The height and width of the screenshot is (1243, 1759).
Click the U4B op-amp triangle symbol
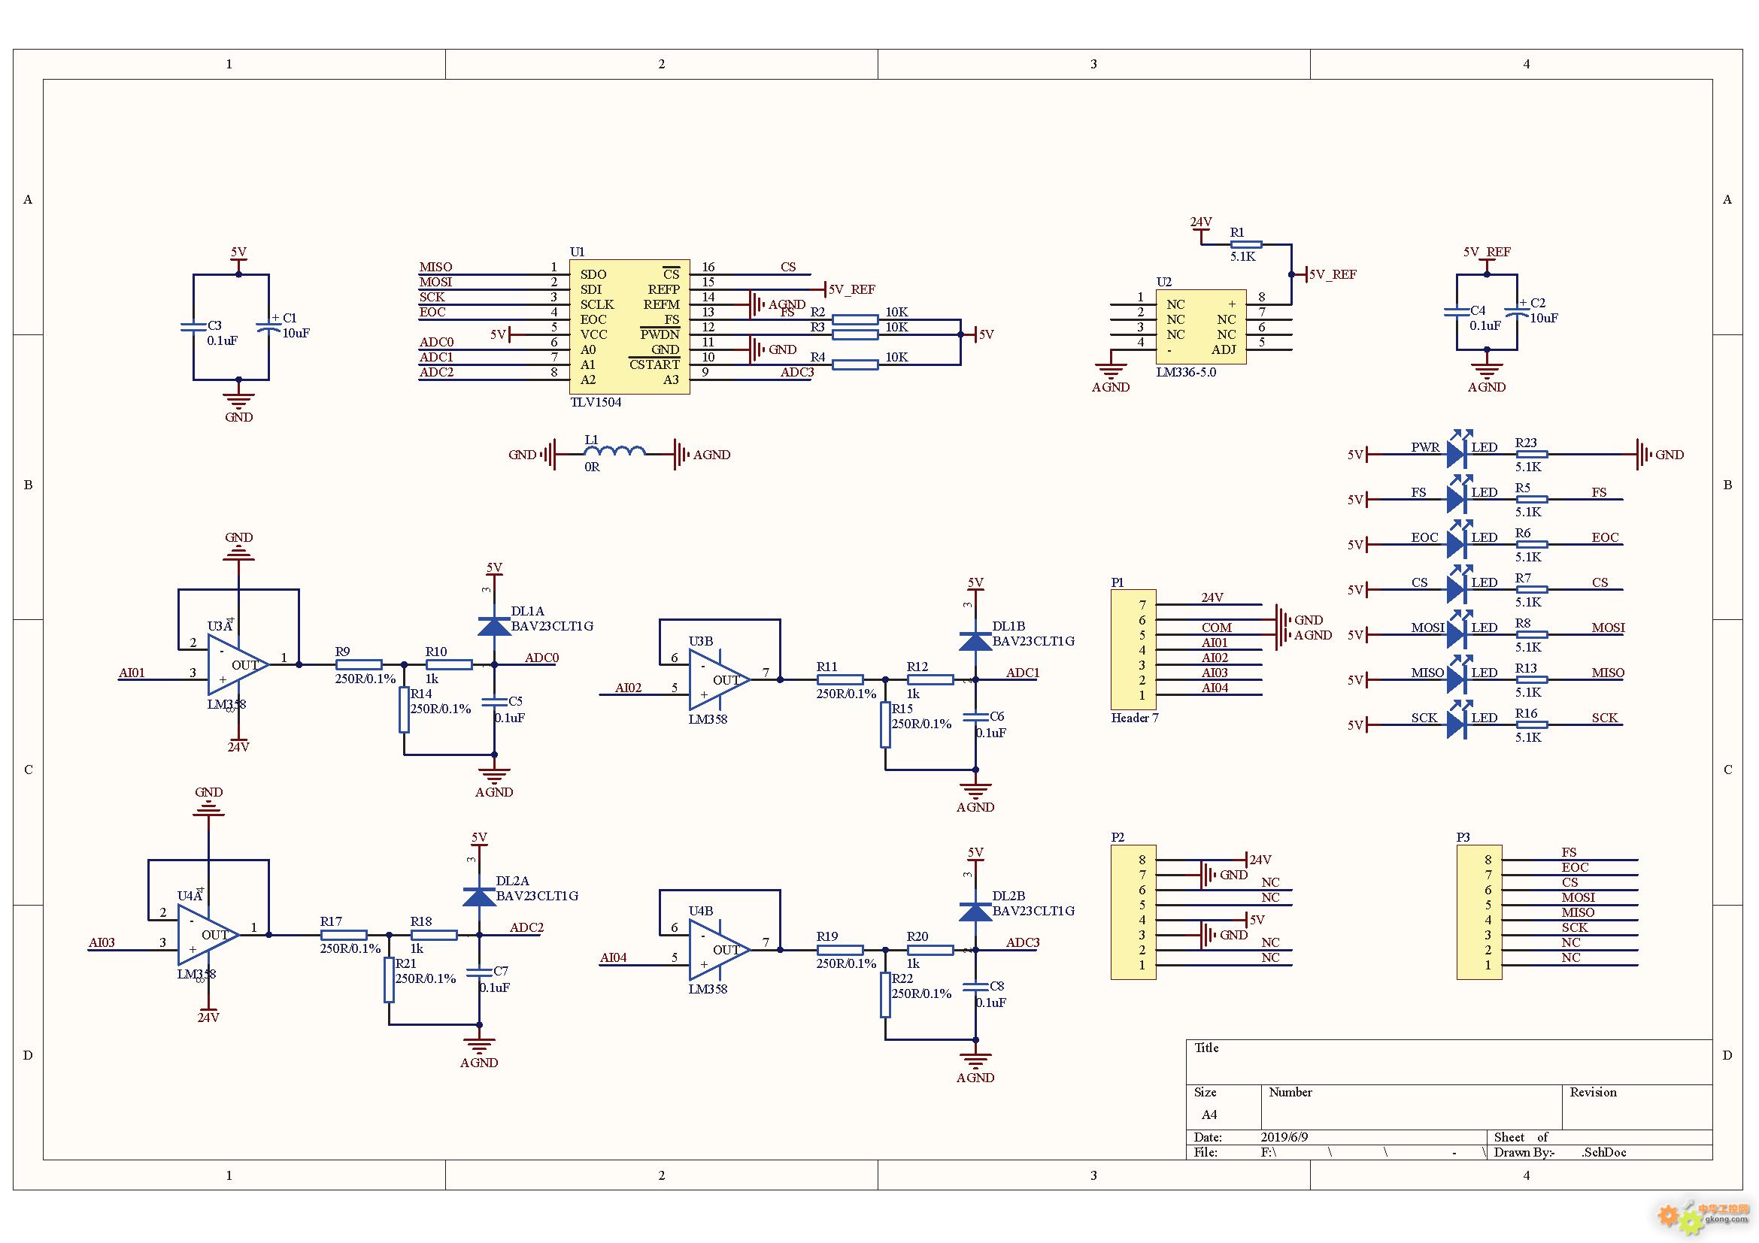(720, 950)
